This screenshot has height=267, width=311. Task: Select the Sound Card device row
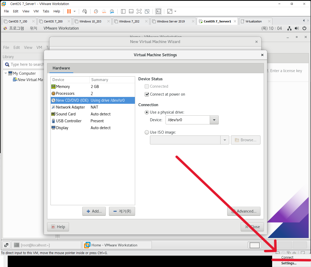point(93,114)
